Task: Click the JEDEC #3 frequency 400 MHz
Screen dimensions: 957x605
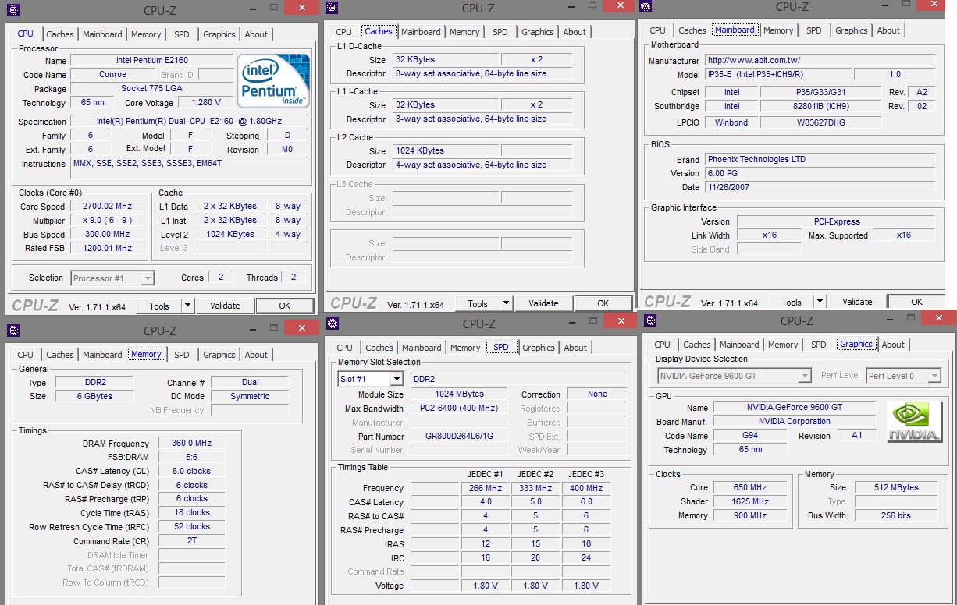Action: coord(586,488)
